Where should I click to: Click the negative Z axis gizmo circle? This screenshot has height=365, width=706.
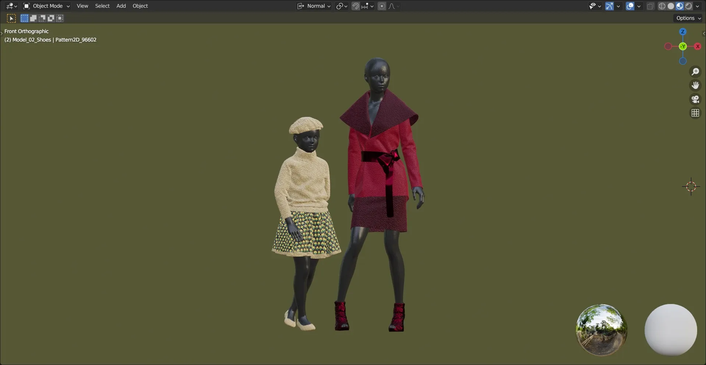coord(682,61)
